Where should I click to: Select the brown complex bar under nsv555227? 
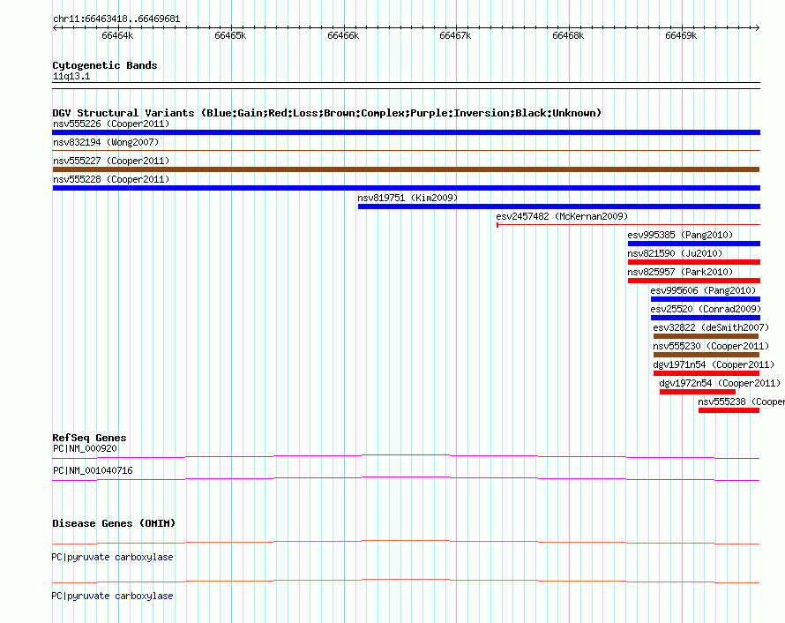point(406,169)
